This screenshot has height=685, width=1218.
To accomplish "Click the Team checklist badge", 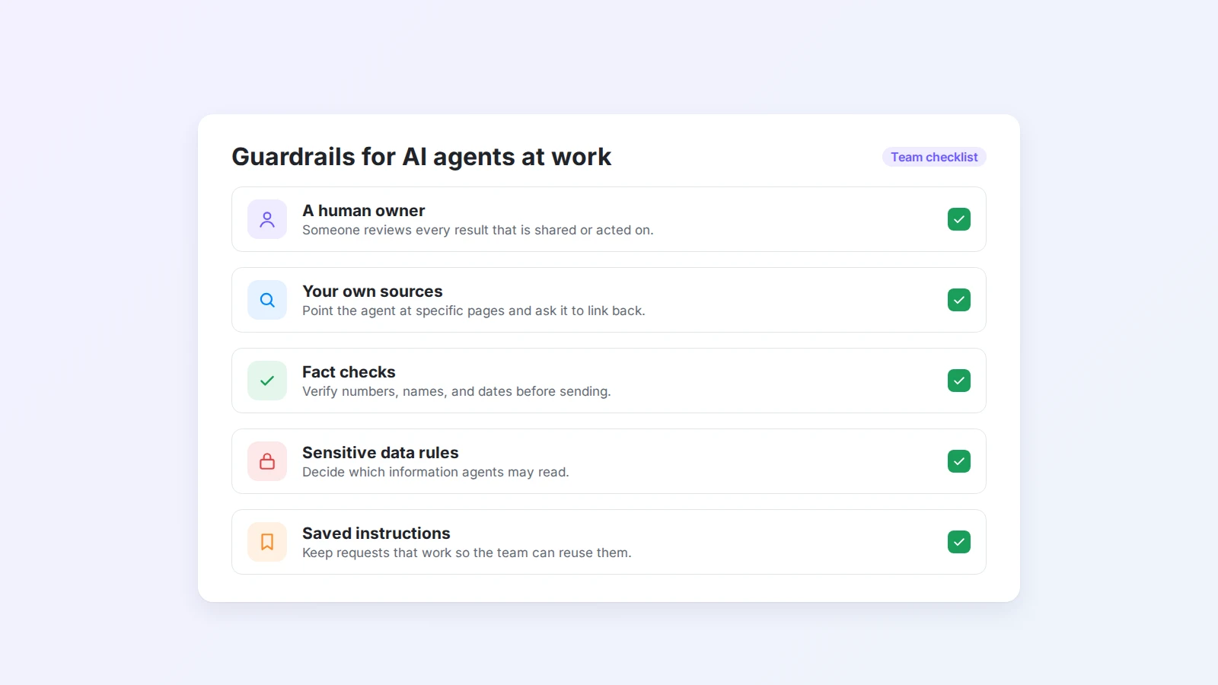I will [x=934, y=157].
